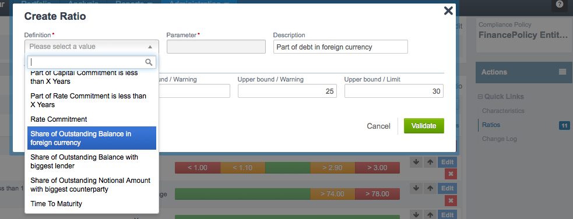Open Change Log quick link

point(499,139)
